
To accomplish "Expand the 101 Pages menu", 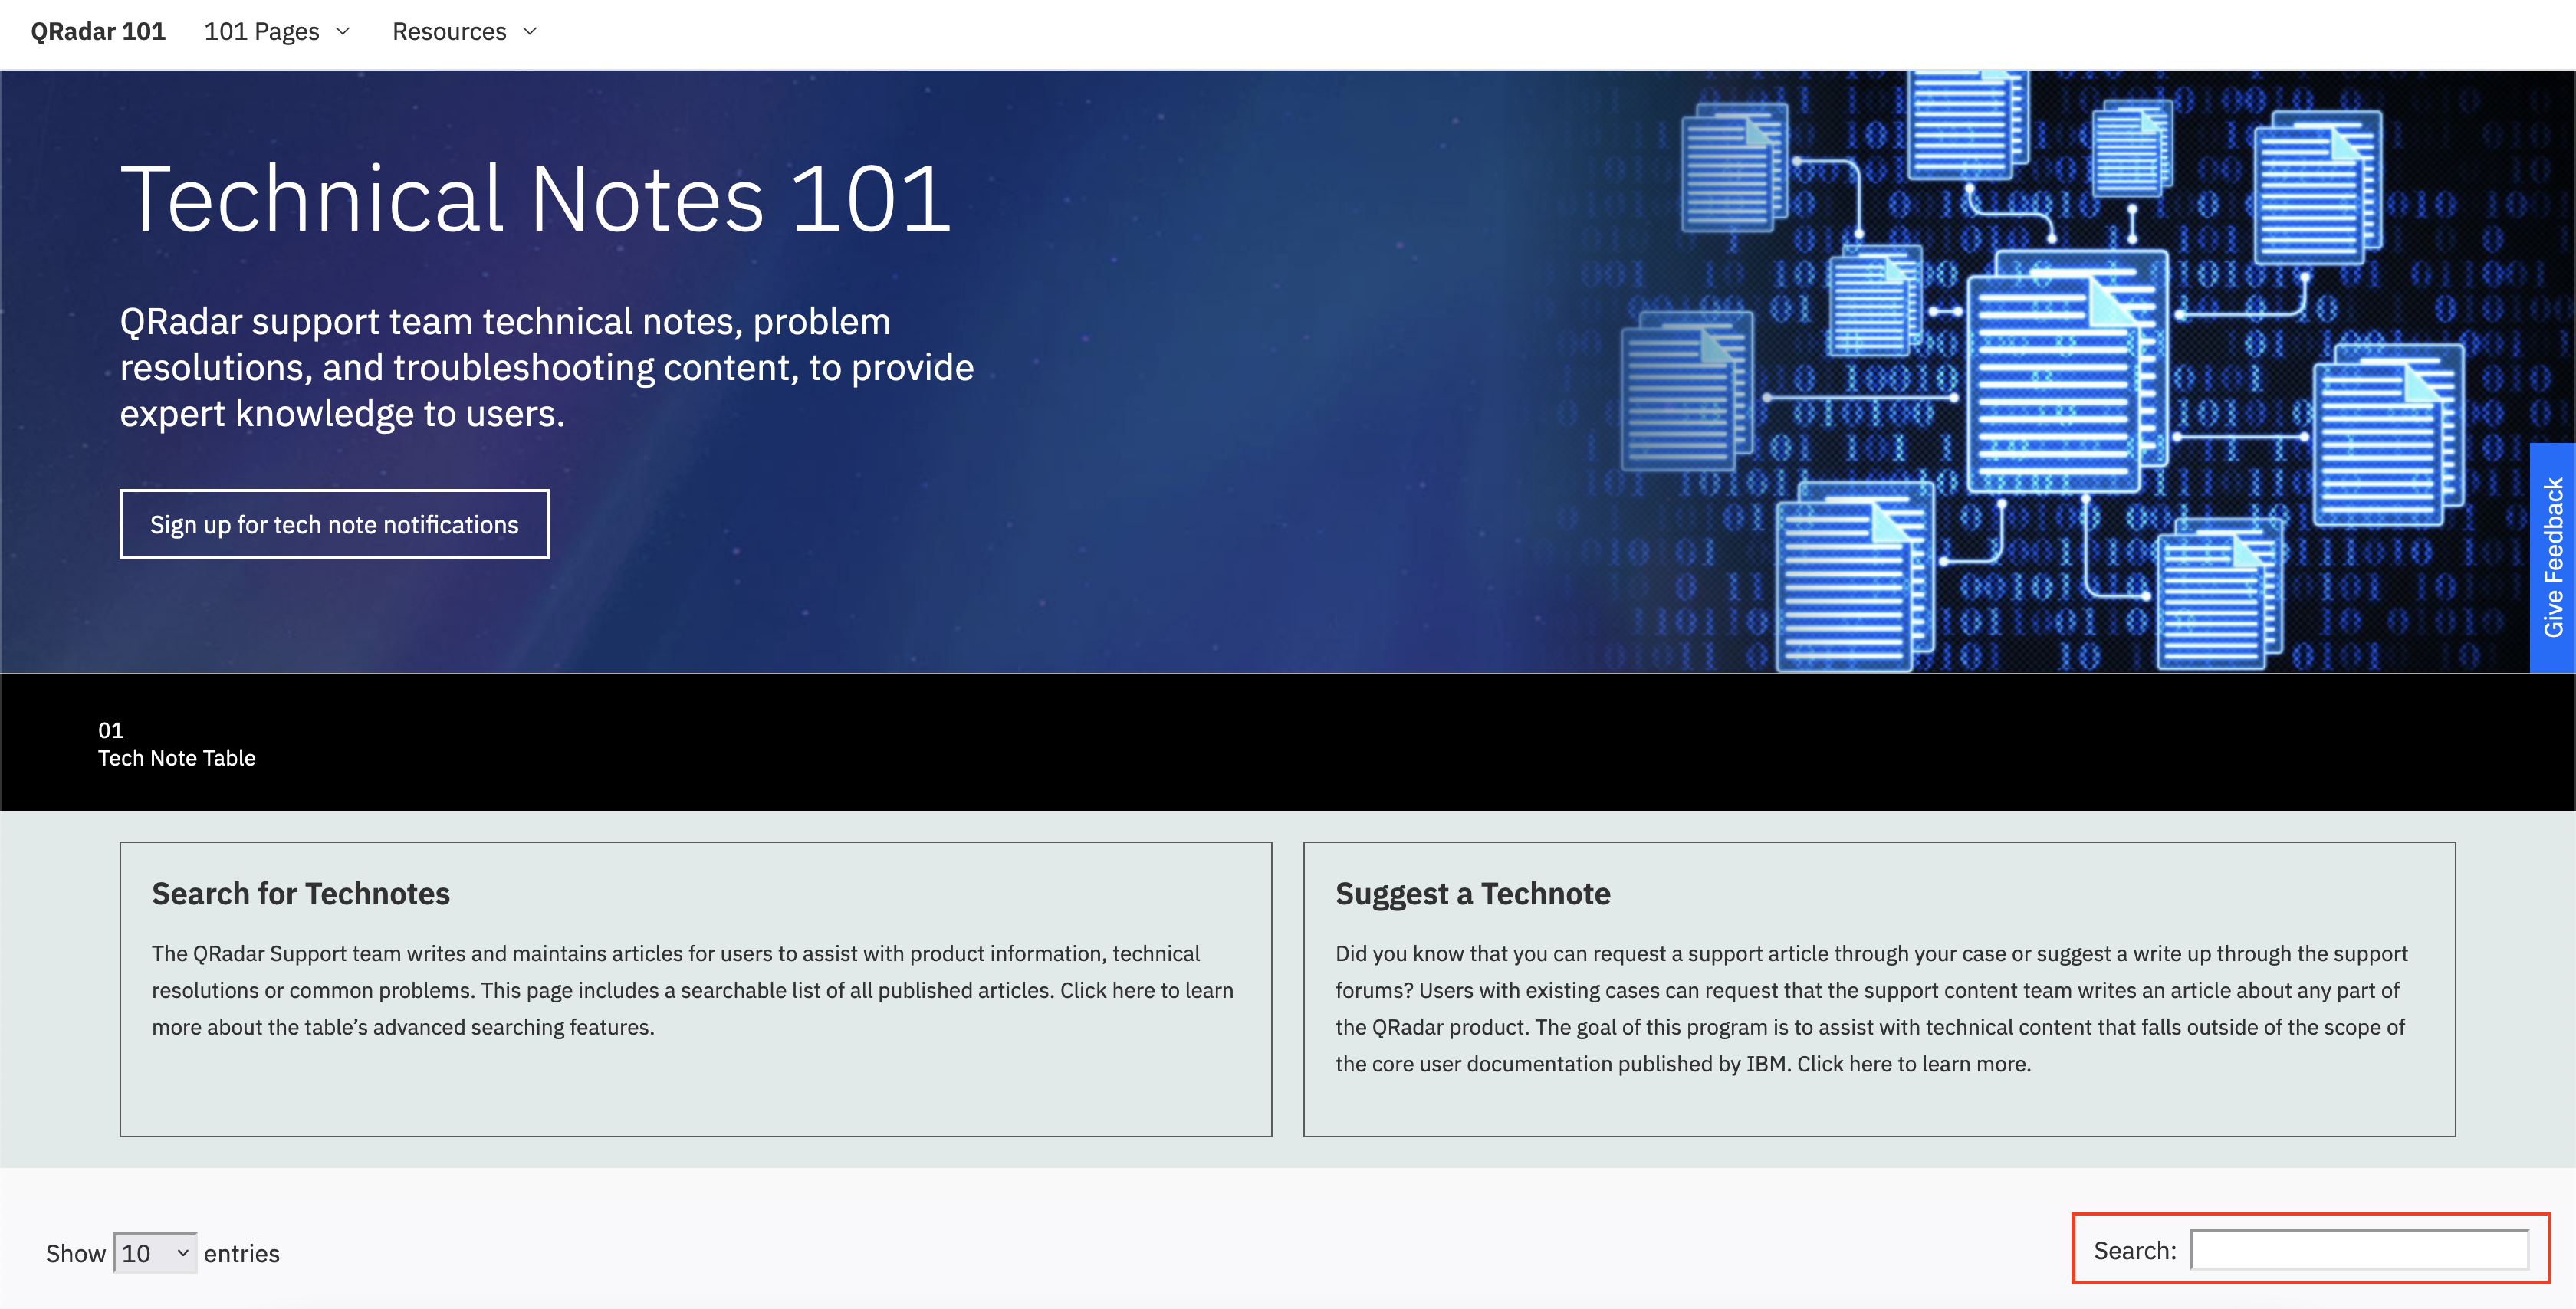I will tap(277, 31).
